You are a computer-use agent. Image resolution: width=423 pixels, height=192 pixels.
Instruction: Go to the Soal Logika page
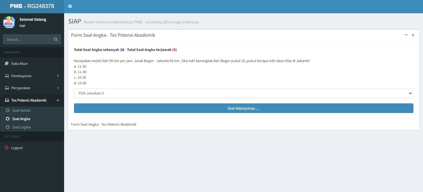pos(21,127)
